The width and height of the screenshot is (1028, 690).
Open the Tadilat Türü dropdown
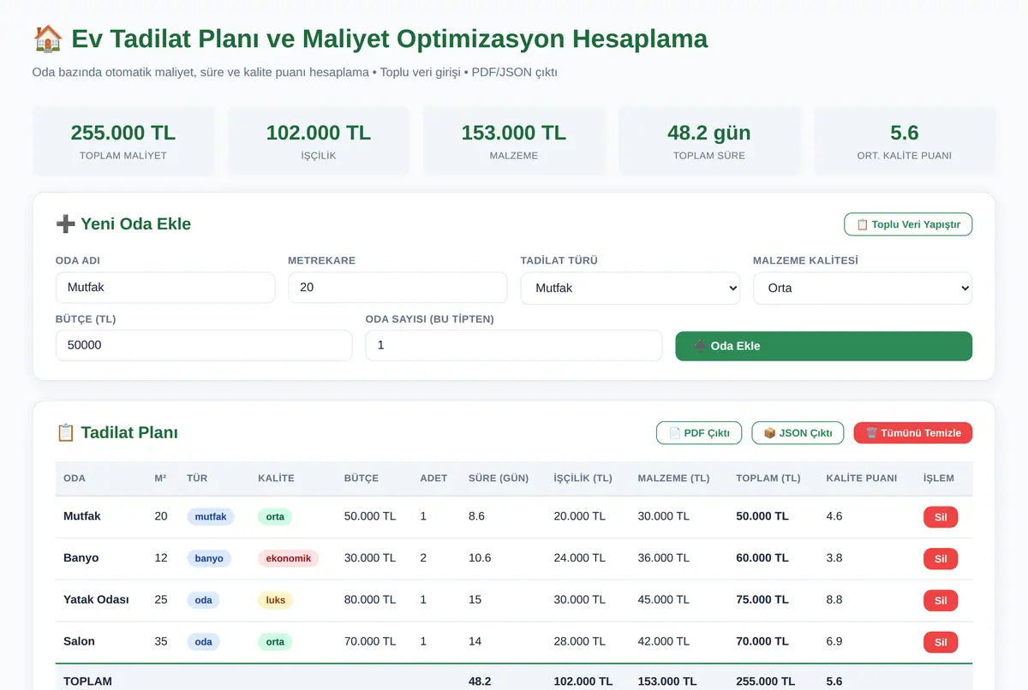pos(630,288)
